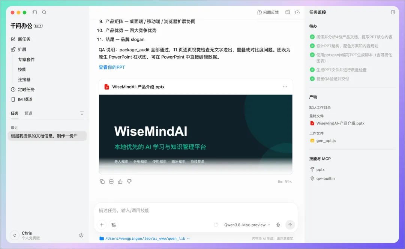Select the recent task 根据我提供的文档信息

pos(47,136)
